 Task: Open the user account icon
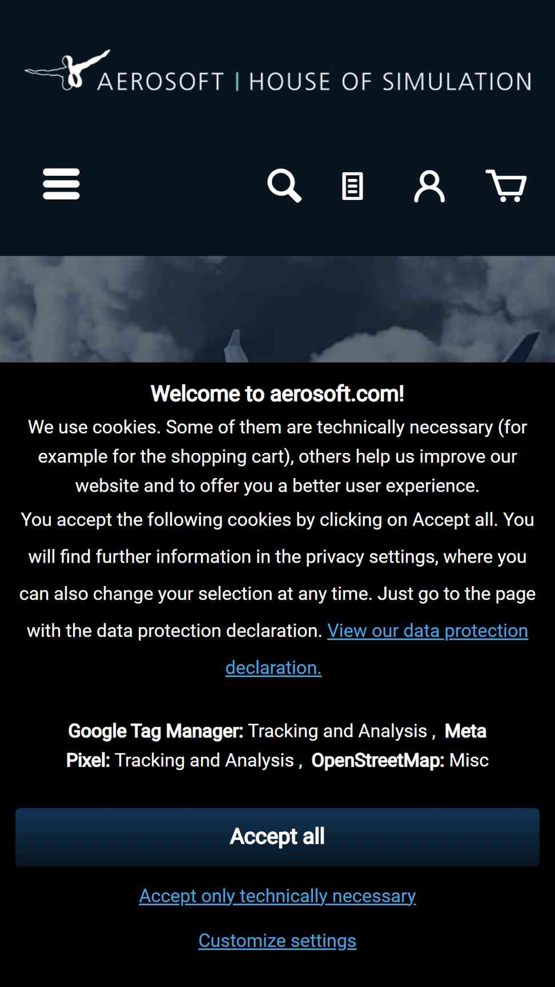(x=429, y=186)
